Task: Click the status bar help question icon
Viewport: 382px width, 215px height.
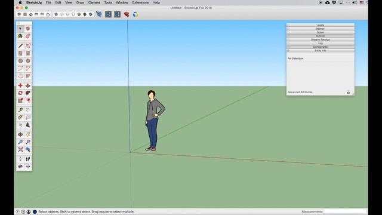Action: pyautogui.click(x=17, y=212)
